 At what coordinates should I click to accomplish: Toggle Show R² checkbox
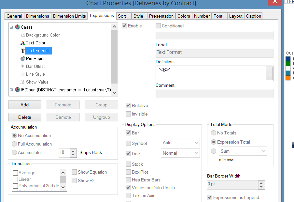coord(74,180)
